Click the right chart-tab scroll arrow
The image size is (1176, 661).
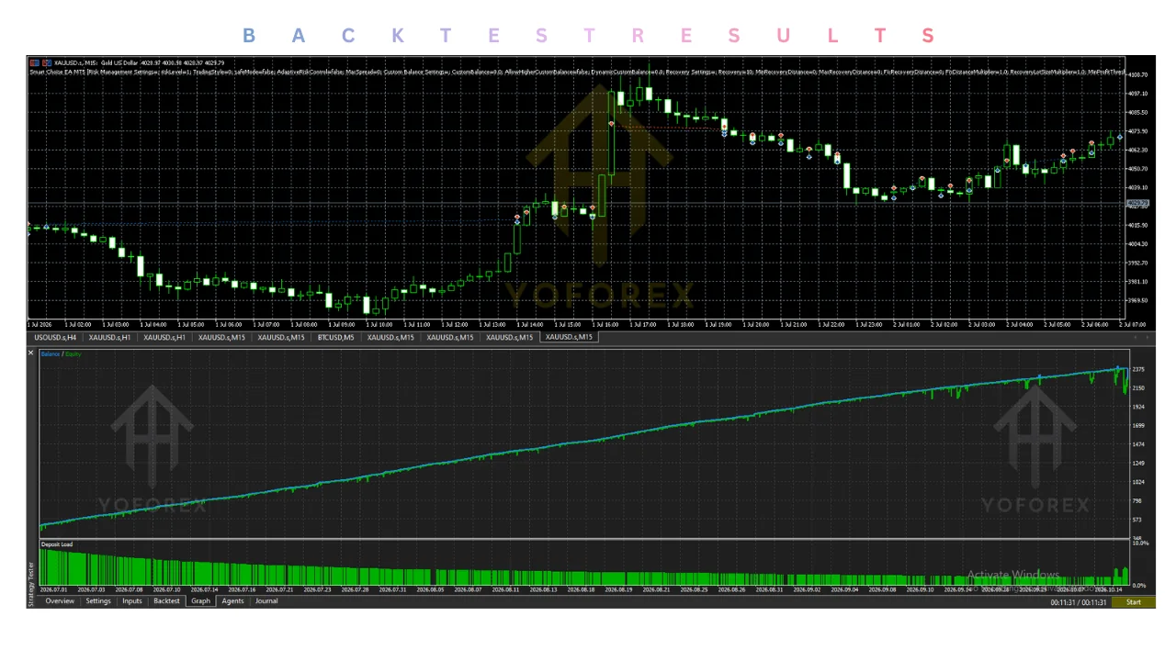(x=1148, y=338)
